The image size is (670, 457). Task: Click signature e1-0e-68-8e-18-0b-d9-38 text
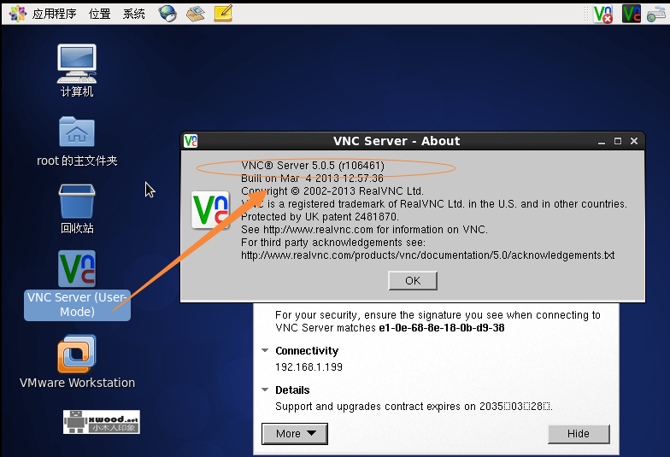pyautogui.click(x=441, y=328)
